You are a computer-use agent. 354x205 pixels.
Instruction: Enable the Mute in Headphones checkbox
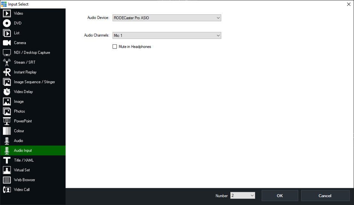tap(115, 47)
